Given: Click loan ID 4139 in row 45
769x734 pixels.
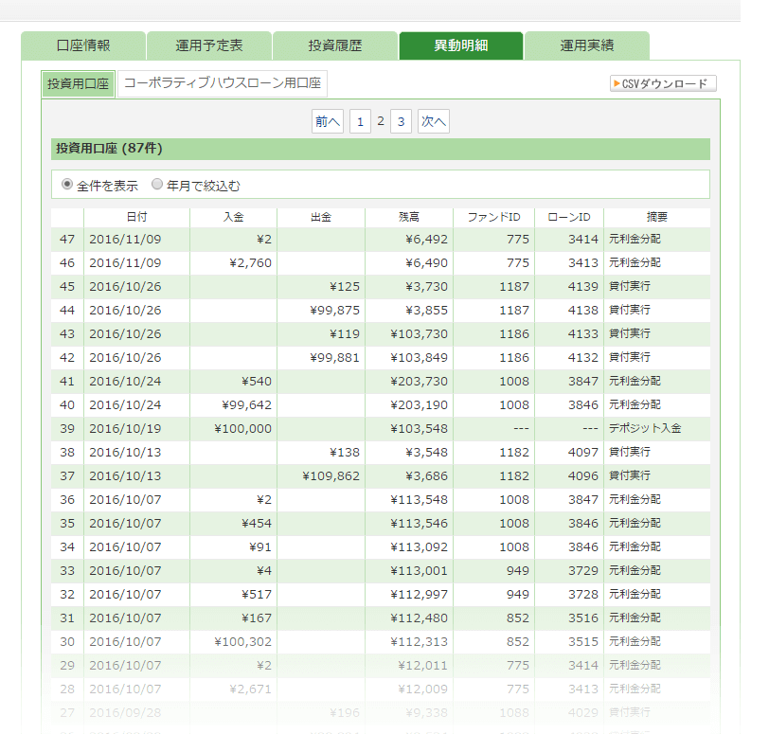Looking at the screenshot, I should 583,286.
